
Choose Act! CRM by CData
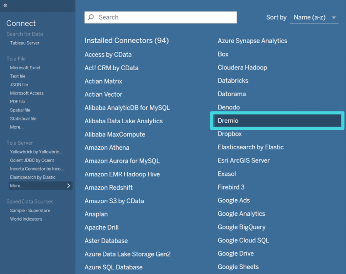pos(112,68)
